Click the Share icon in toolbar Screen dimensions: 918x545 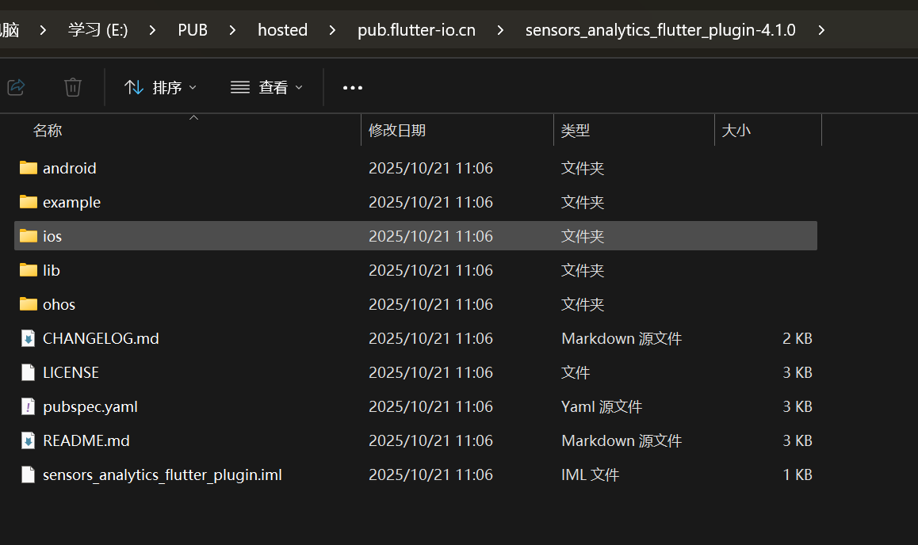coord(16,88)
